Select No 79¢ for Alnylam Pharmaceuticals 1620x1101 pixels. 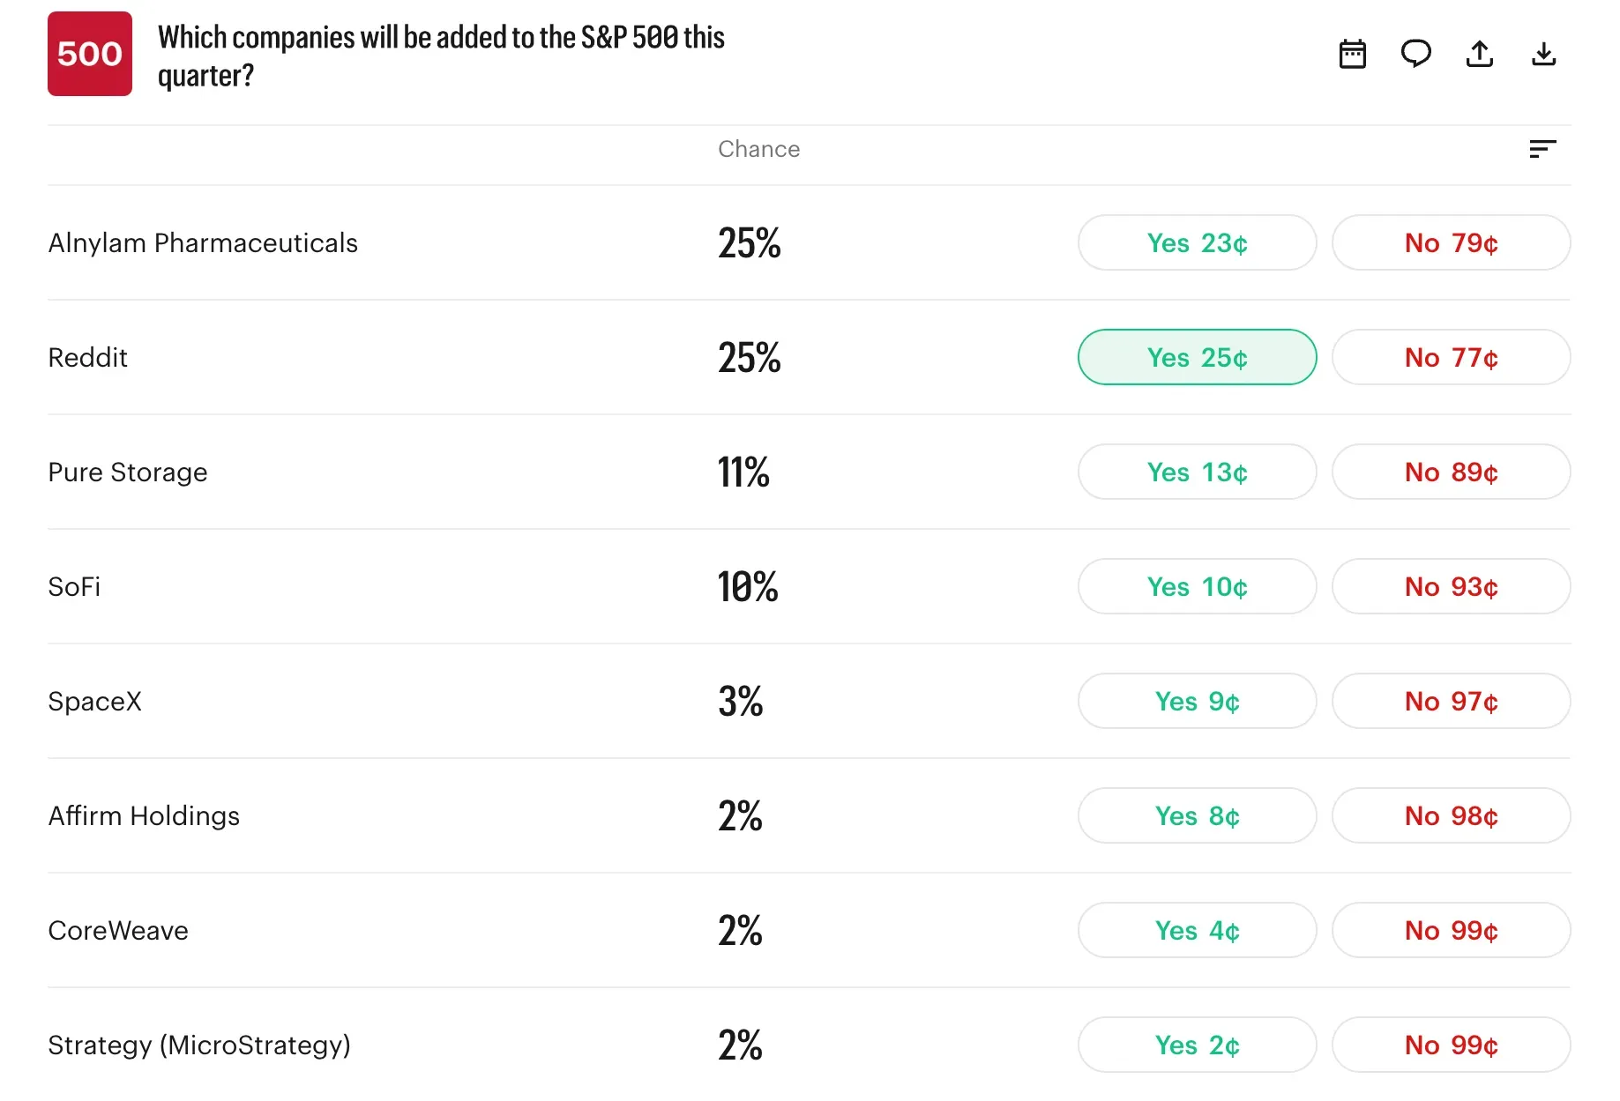[x=1451, y=242]
